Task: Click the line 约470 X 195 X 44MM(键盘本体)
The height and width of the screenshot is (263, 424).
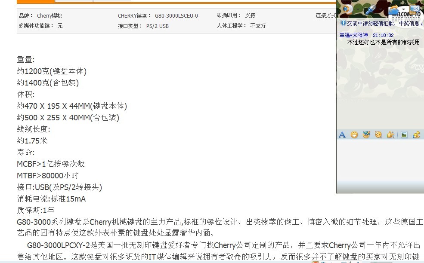Action: [72, 106]
